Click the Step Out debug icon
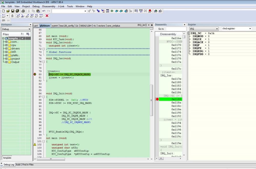 [x=27, y=16]
